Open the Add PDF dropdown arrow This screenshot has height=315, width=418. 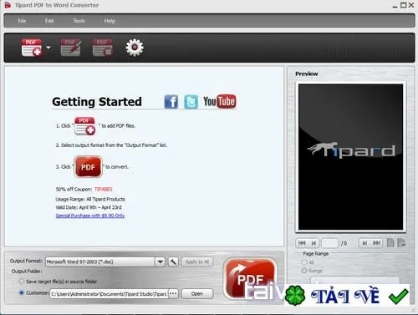point(48,48)
